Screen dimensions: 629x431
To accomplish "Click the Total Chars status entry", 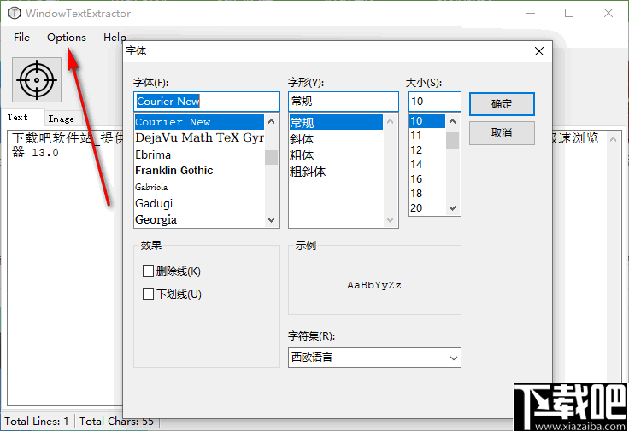I will click(117, 422).
